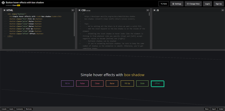Viewport: 225px width, 111px height.
Task: Open JS editor settings gear
Action: click(x=154, y=10)
